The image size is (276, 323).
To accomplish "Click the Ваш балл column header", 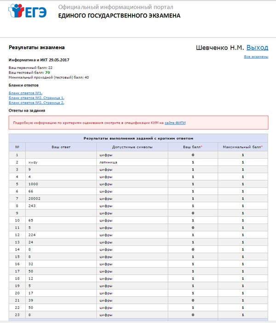I will 193,147.
